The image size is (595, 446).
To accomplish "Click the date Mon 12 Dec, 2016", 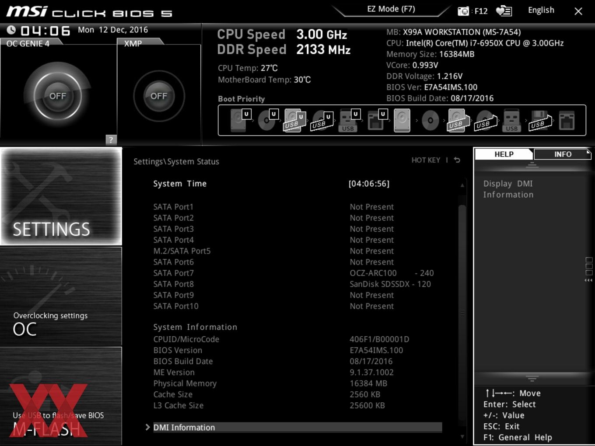I will pyautogui.click(x=113, y=30).
